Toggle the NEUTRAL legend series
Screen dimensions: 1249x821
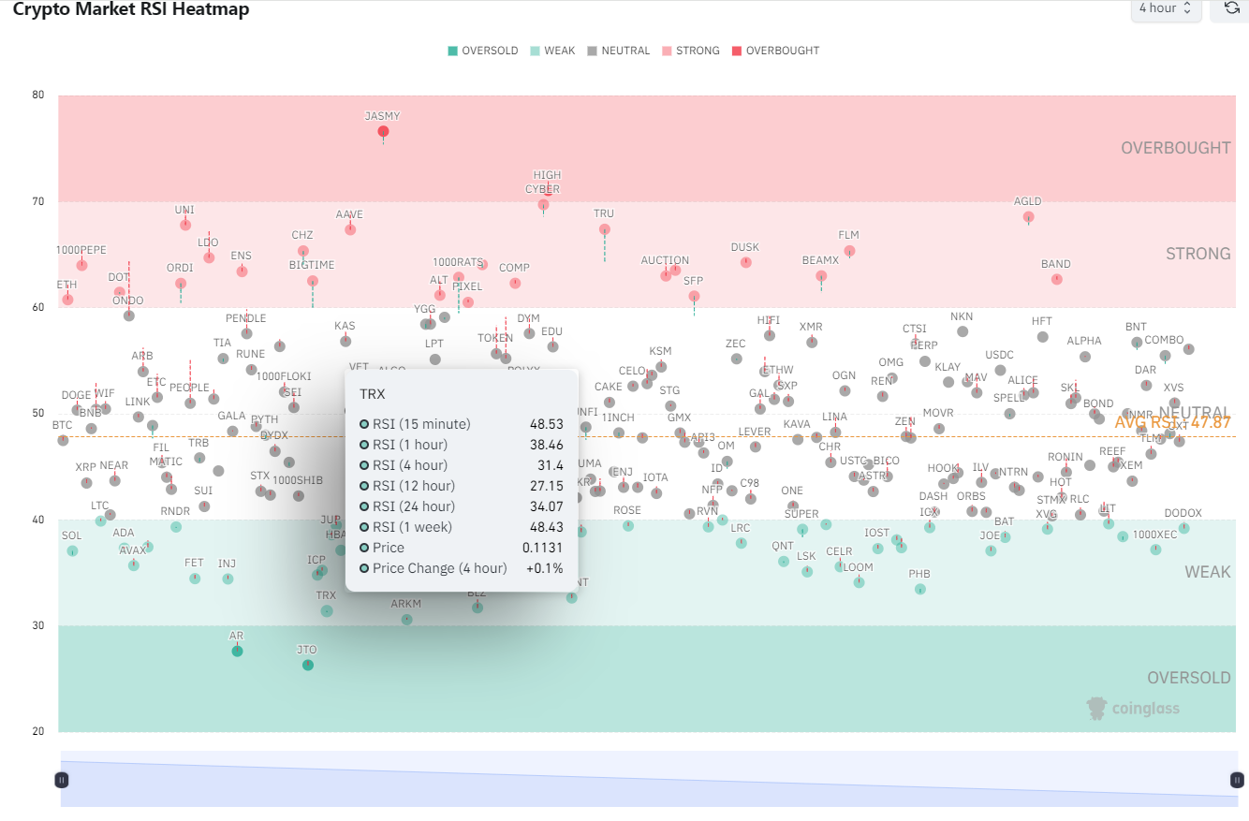(x=618, y=51)
